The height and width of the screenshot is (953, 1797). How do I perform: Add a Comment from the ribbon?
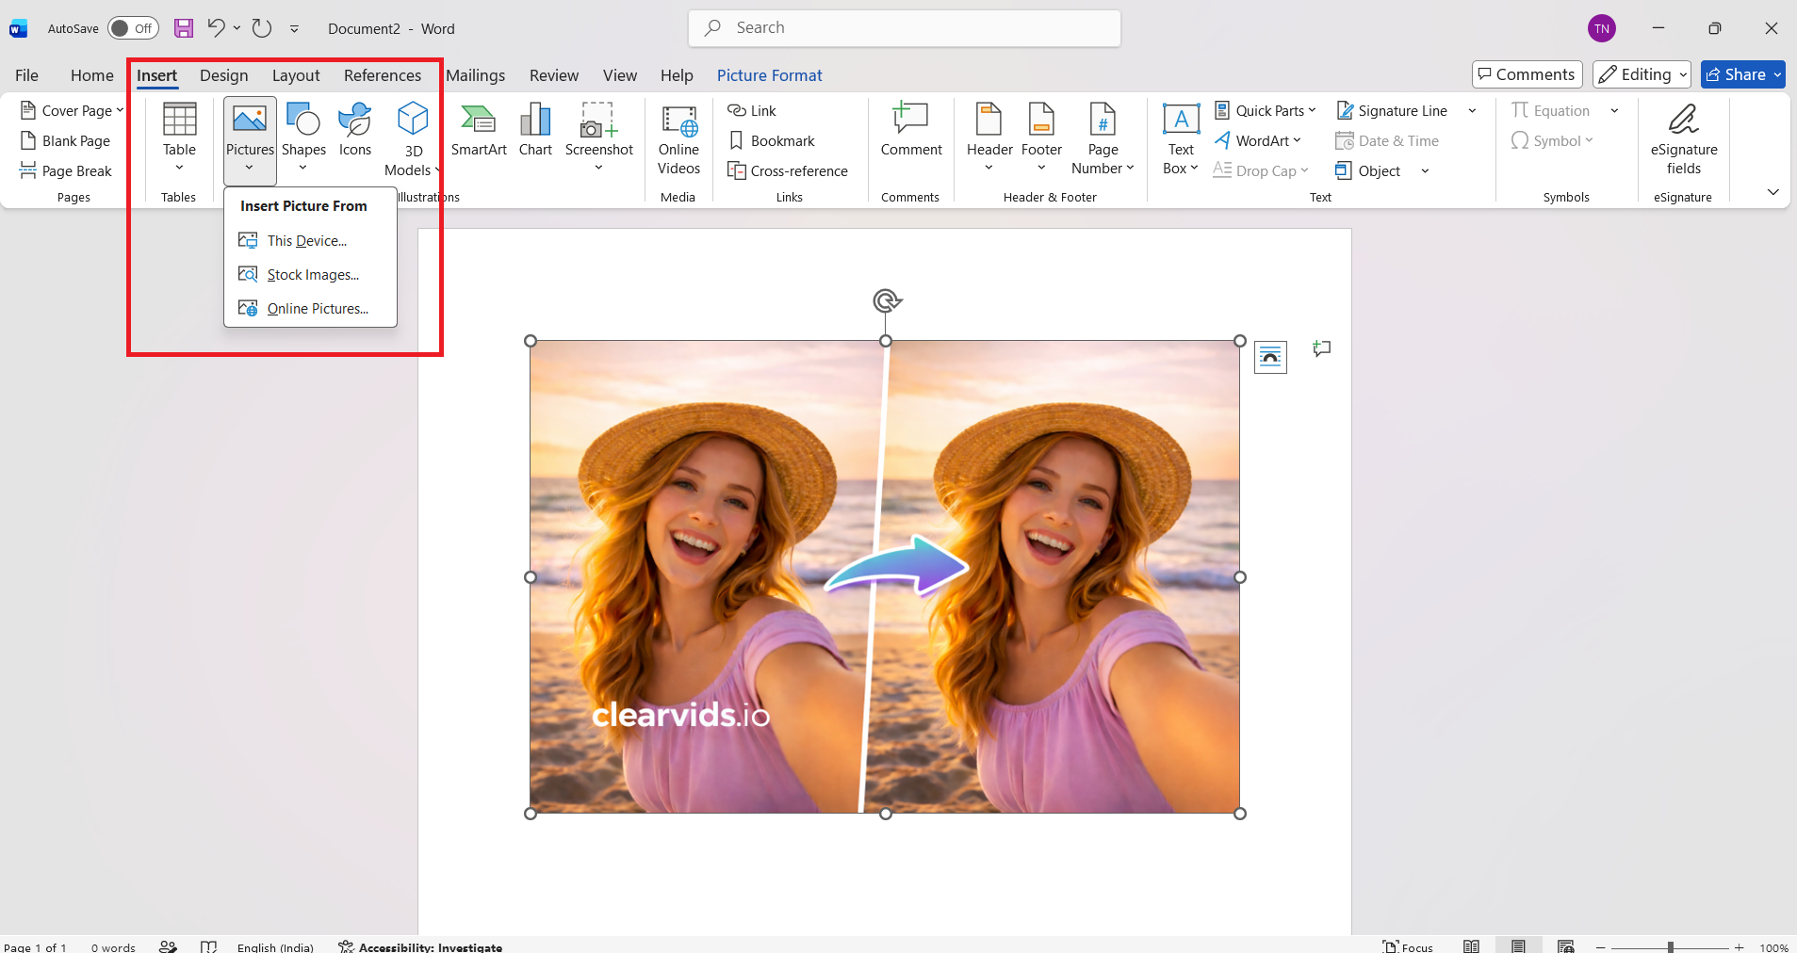click(x=911, y=130)
